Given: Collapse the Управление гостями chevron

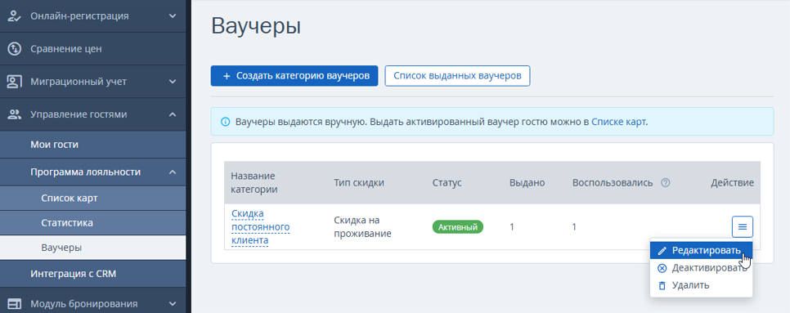Looking at the screenshot, I should pyautogui.click(x=173, y=114).
